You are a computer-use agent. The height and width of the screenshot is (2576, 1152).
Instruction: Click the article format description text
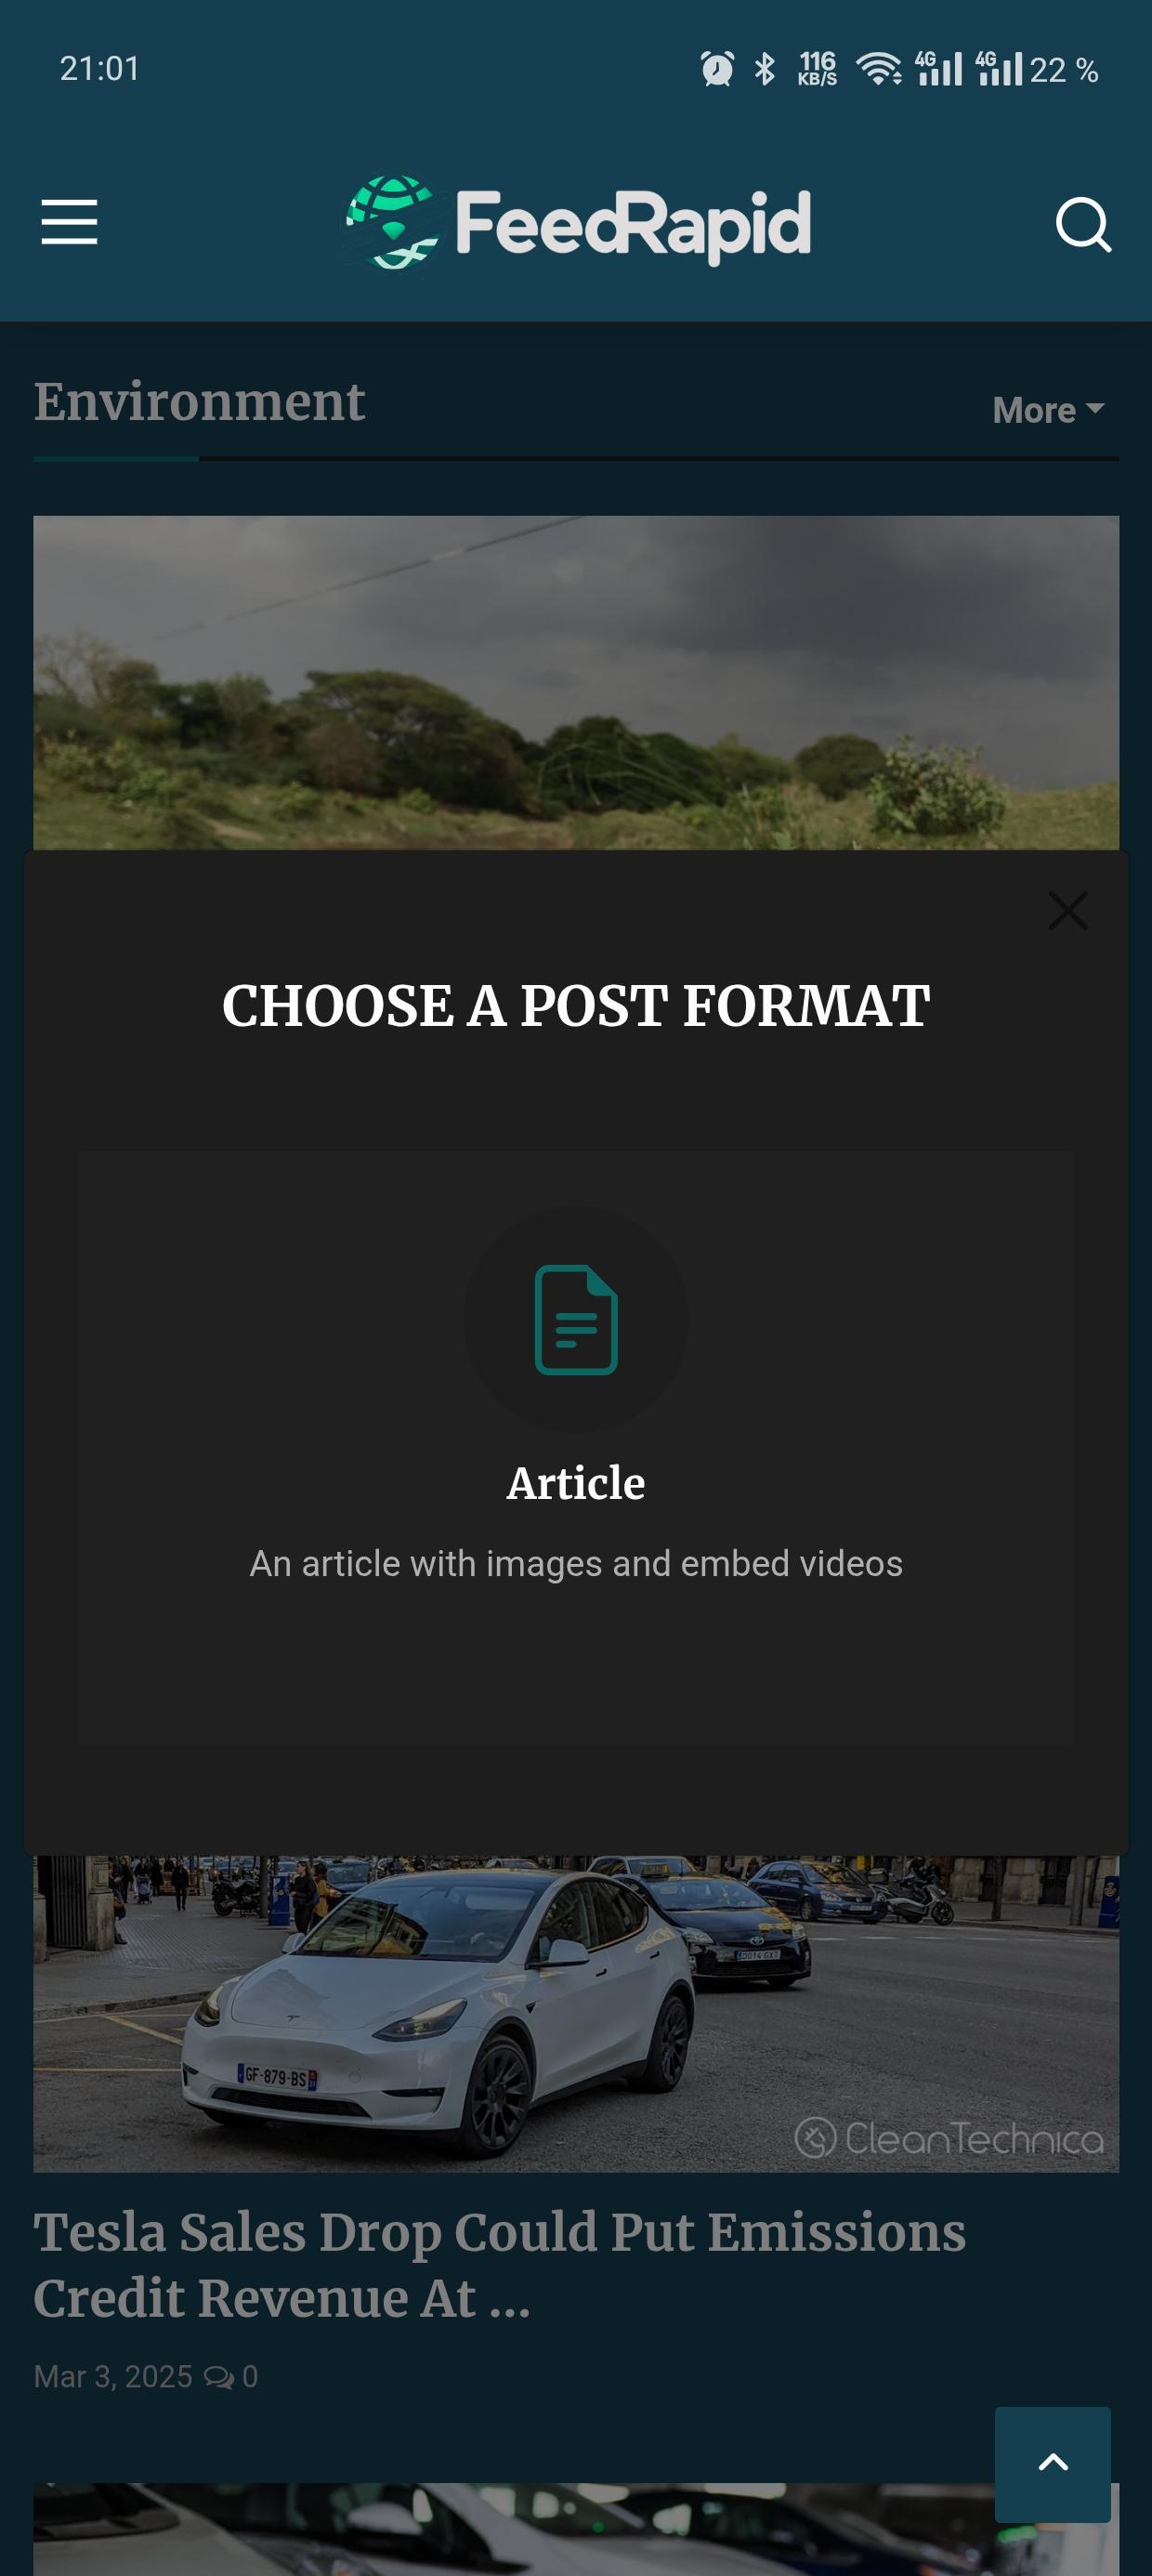pyautogui.click(x=576, y=1563)
